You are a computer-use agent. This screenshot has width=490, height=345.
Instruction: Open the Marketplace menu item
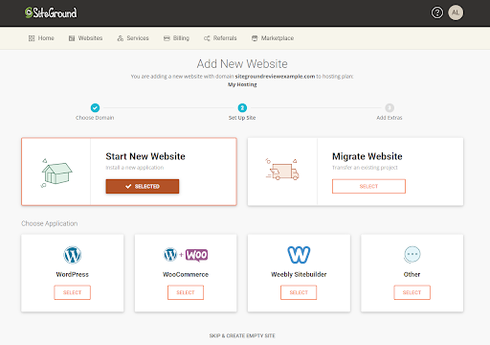click(x=273, y=38)
